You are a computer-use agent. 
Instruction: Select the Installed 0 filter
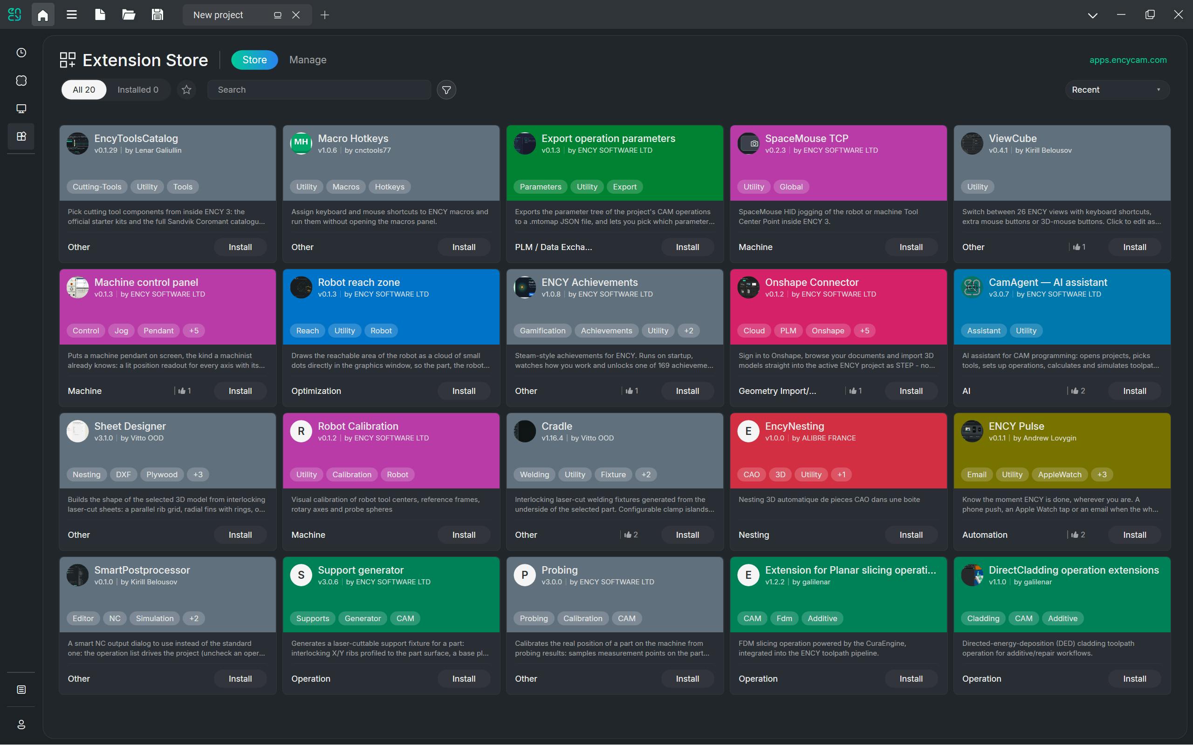pos(138,90)
